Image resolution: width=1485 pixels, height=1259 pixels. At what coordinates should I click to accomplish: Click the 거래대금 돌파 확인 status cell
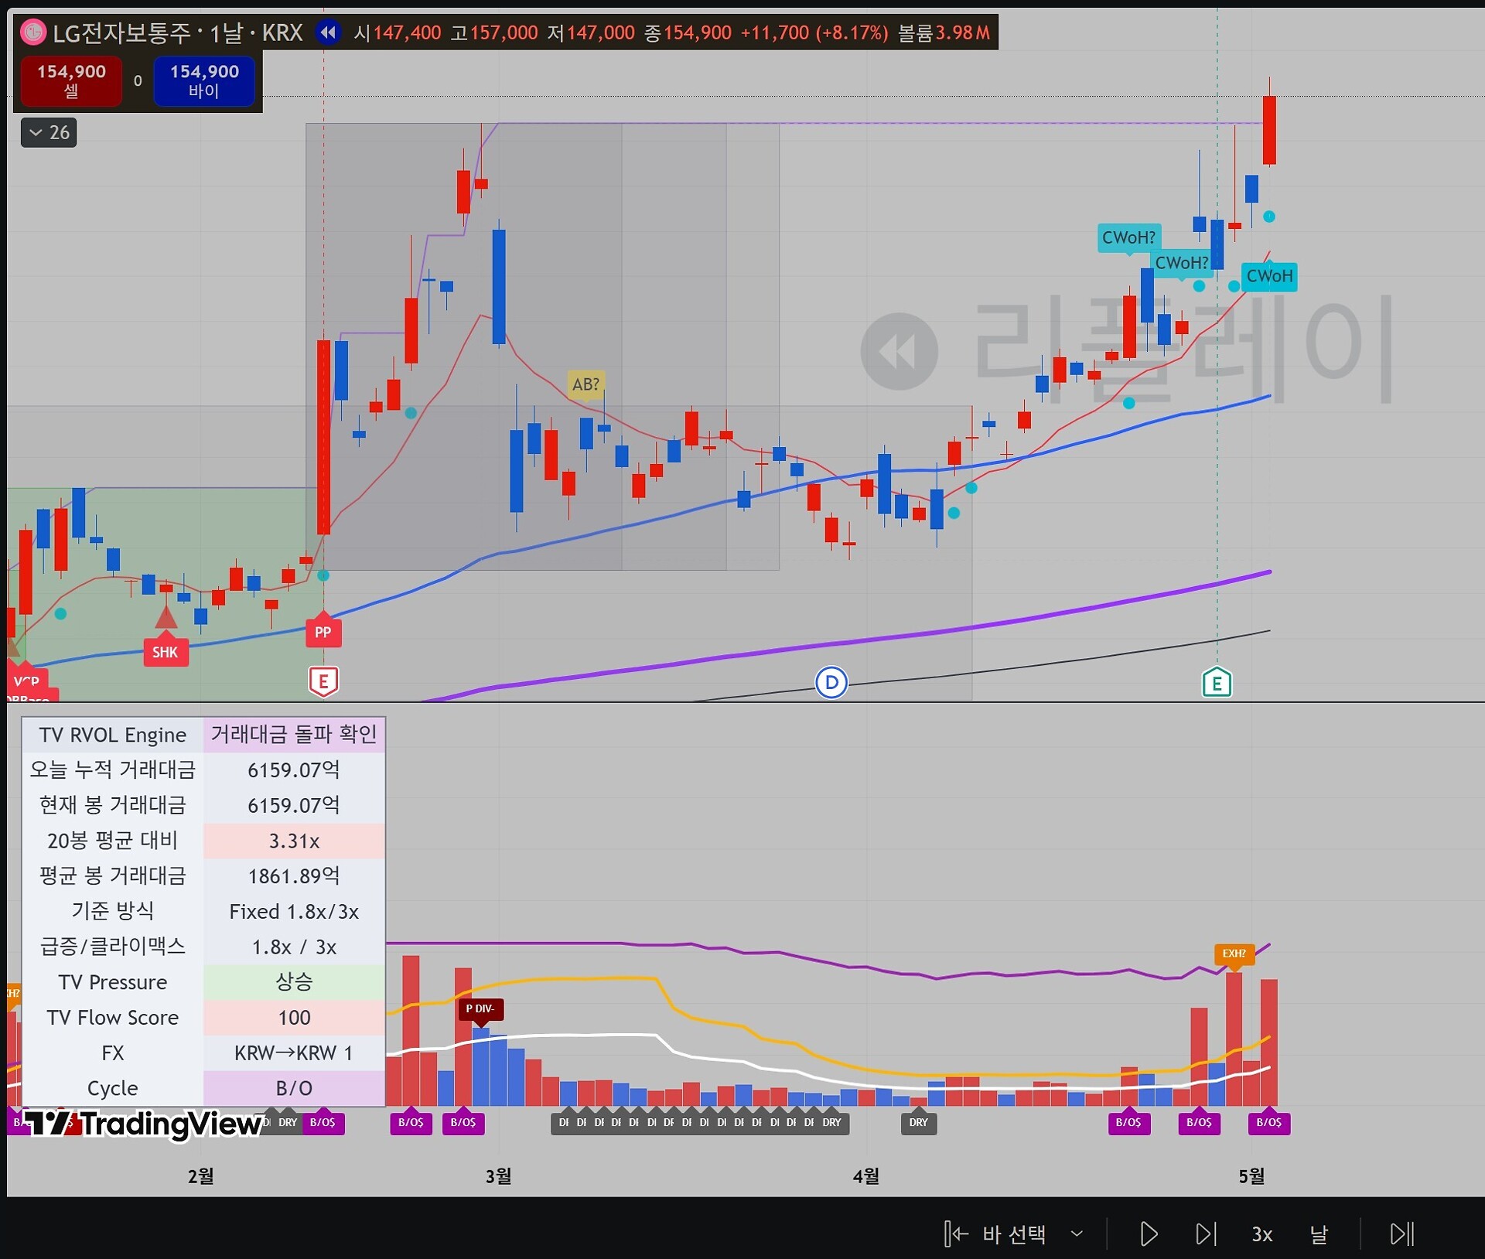click(294, 735)
